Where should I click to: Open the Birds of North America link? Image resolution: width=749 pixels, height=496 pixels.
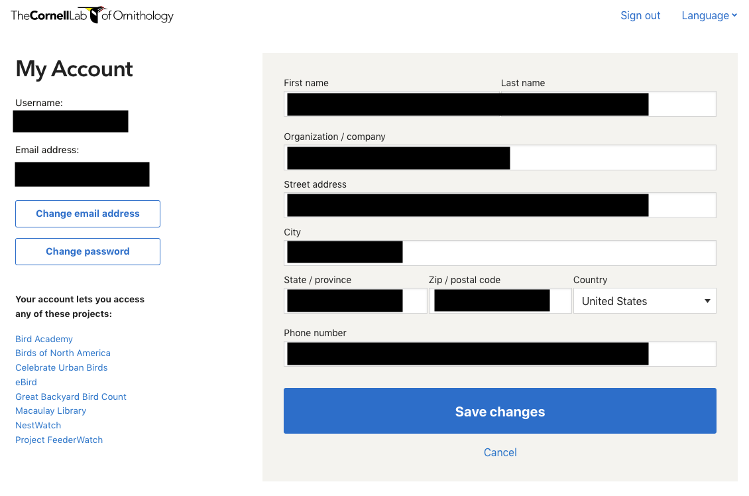(x=63, y=353)
